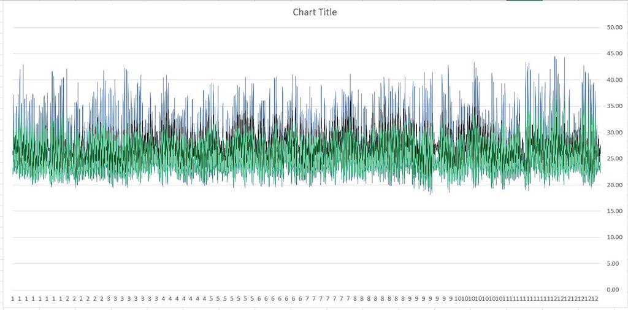The image size is (628, 310).
Task: Click the 15.00 axis label
Action: (x=615, y=211)
